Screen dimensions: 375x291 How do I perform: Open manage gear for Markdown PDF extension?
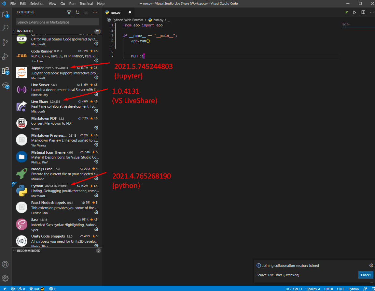click(x=96, y=128)
